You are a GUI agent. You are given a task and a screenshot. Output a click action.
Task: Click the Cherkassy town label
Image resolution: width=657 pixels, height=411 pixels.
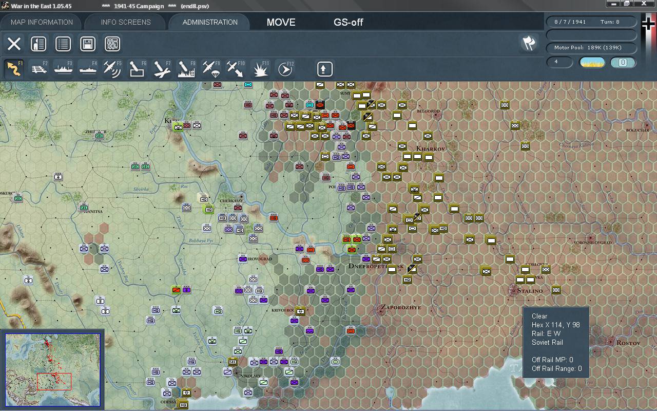click(x=230, y=201)
